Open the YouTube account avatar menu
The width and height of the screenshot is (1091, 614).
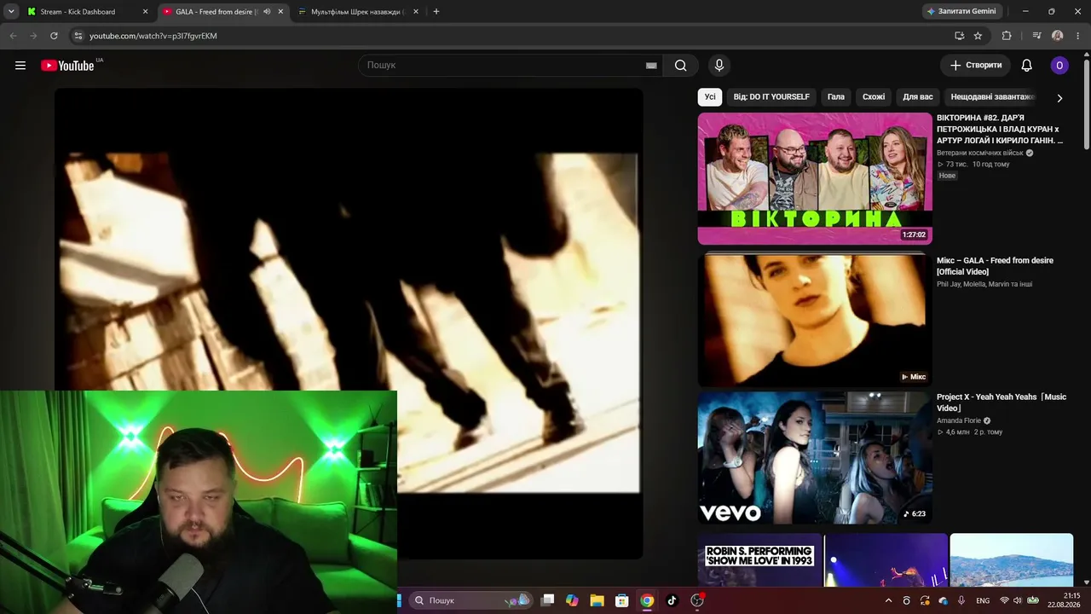point(1059,66)
